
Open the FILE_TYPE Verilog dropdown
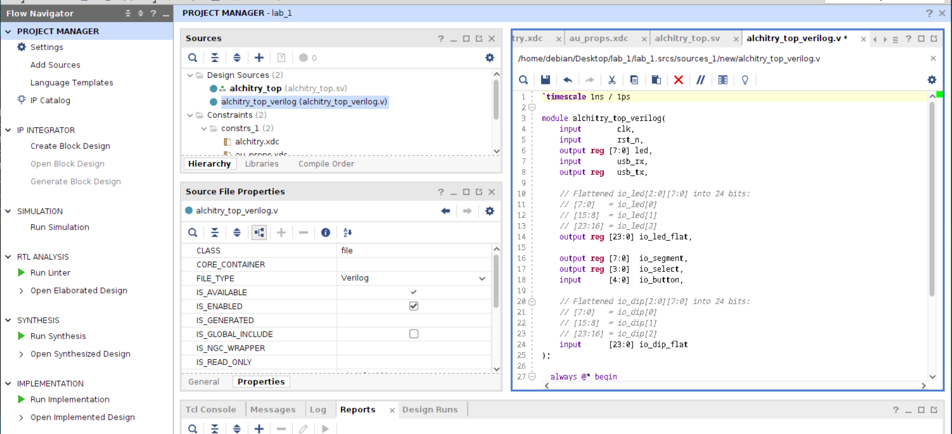pos(481,278)
